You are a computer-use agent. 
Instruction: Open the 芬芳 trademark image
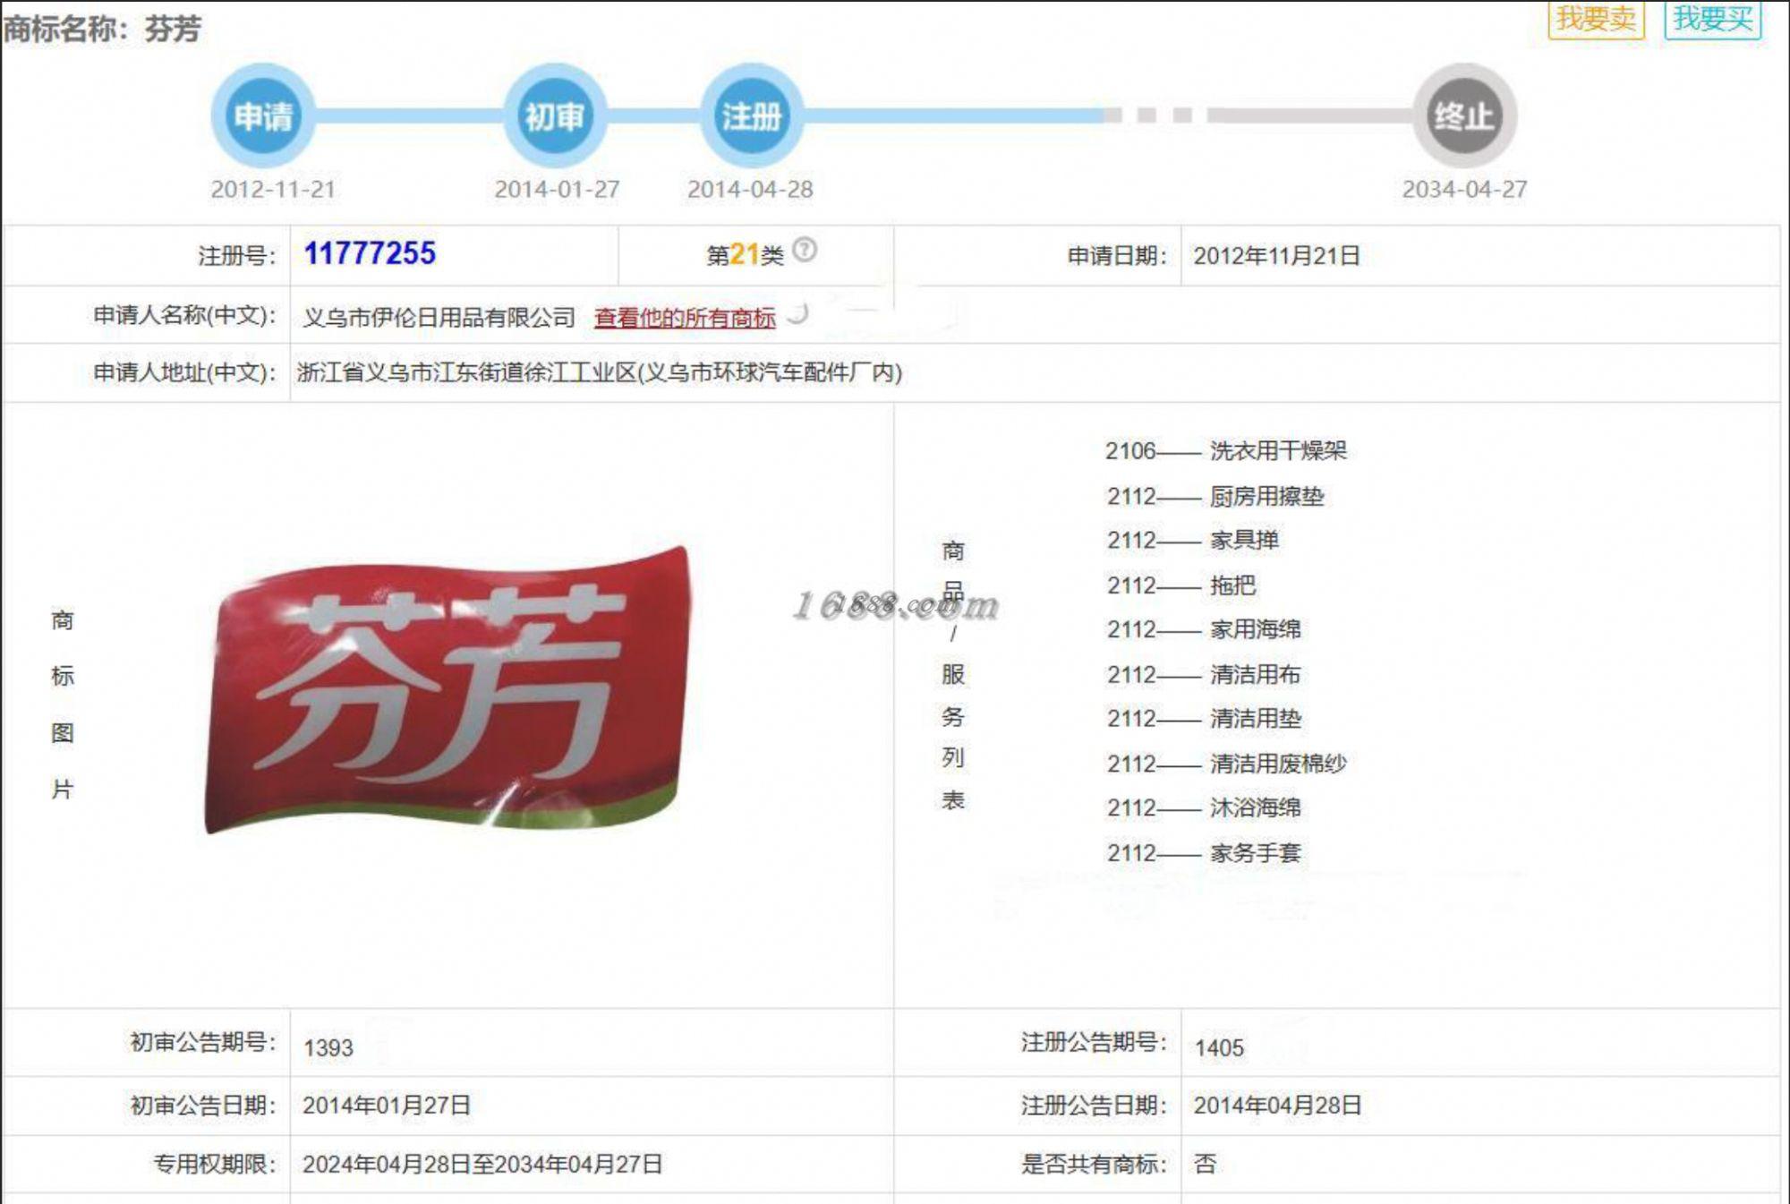[x=447, y=691]
